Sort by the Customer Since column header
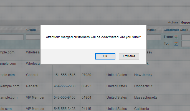190x111 pixels. pyautogui.click(x=176, y=30)
